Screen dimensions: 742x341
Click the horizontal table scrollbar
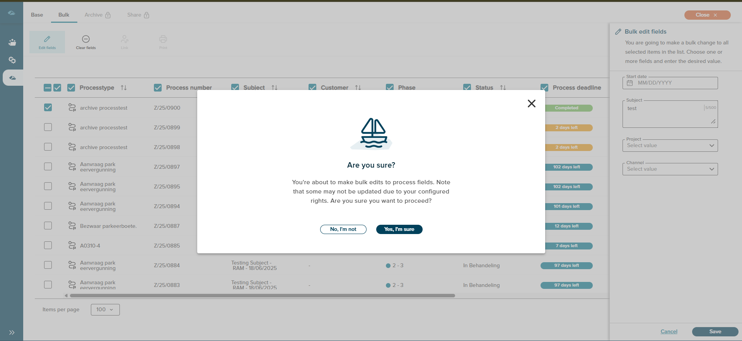[x=263, y=296]
